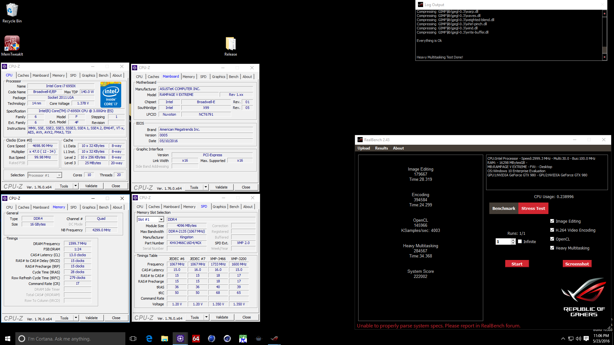Open the Upload menu in RealBench
The image size is (614, 345).
[364, 148]
